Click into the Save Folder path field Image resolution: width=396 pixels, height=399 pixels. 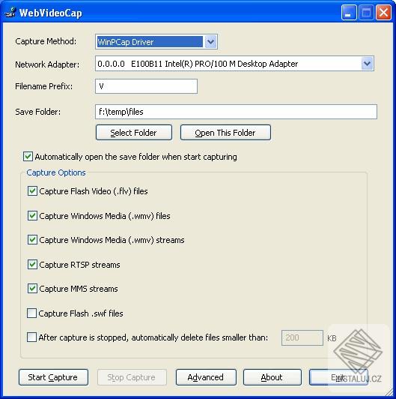click(x=236, y=112)
